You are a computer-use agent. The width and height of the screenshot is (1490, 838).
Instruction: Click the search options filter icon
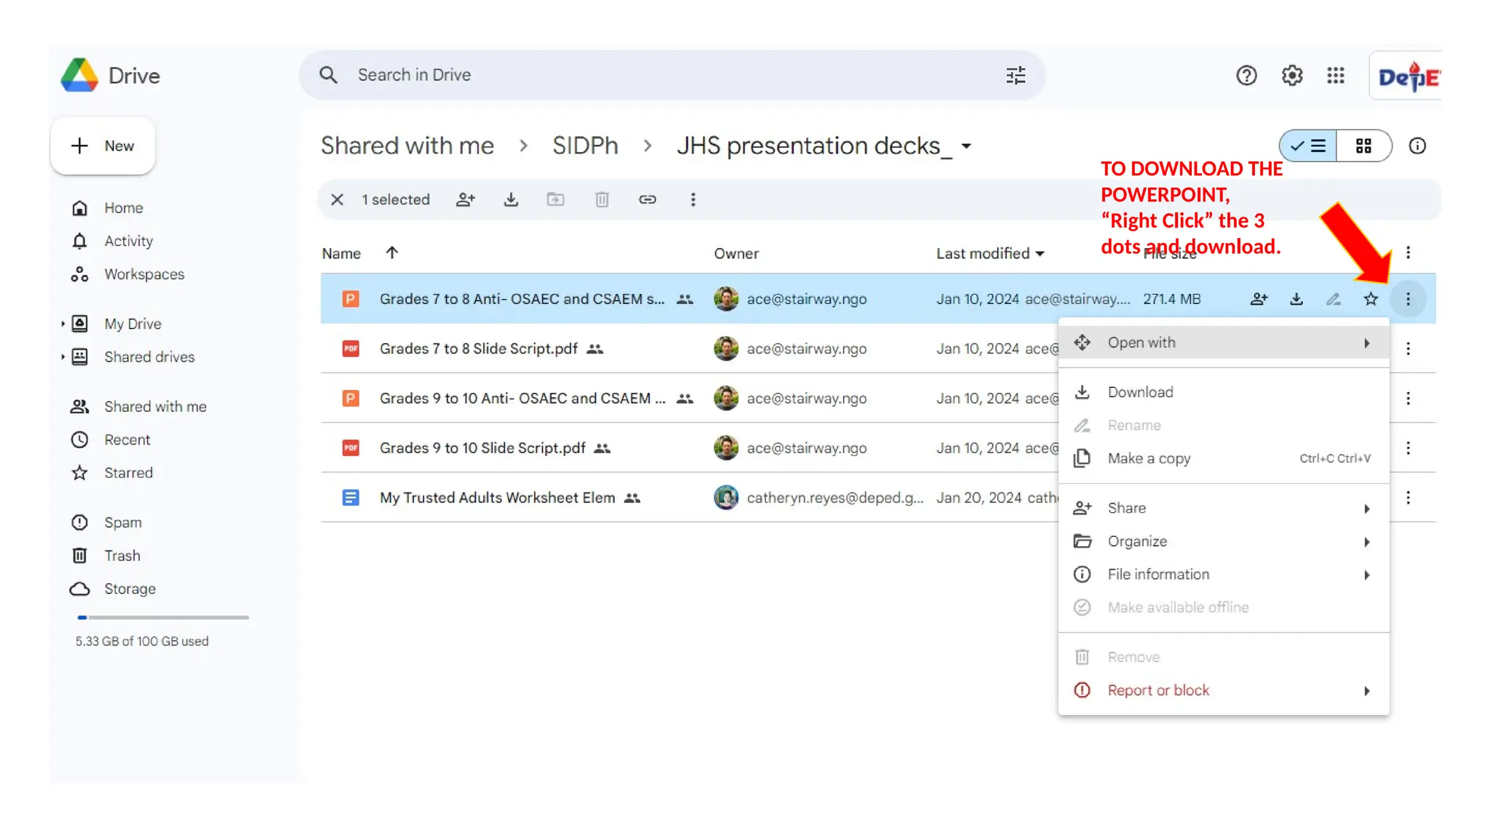pyautogui.click(x=1016, y=75)
